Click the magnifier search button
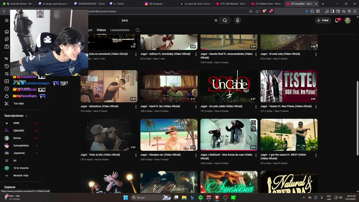 225,20
